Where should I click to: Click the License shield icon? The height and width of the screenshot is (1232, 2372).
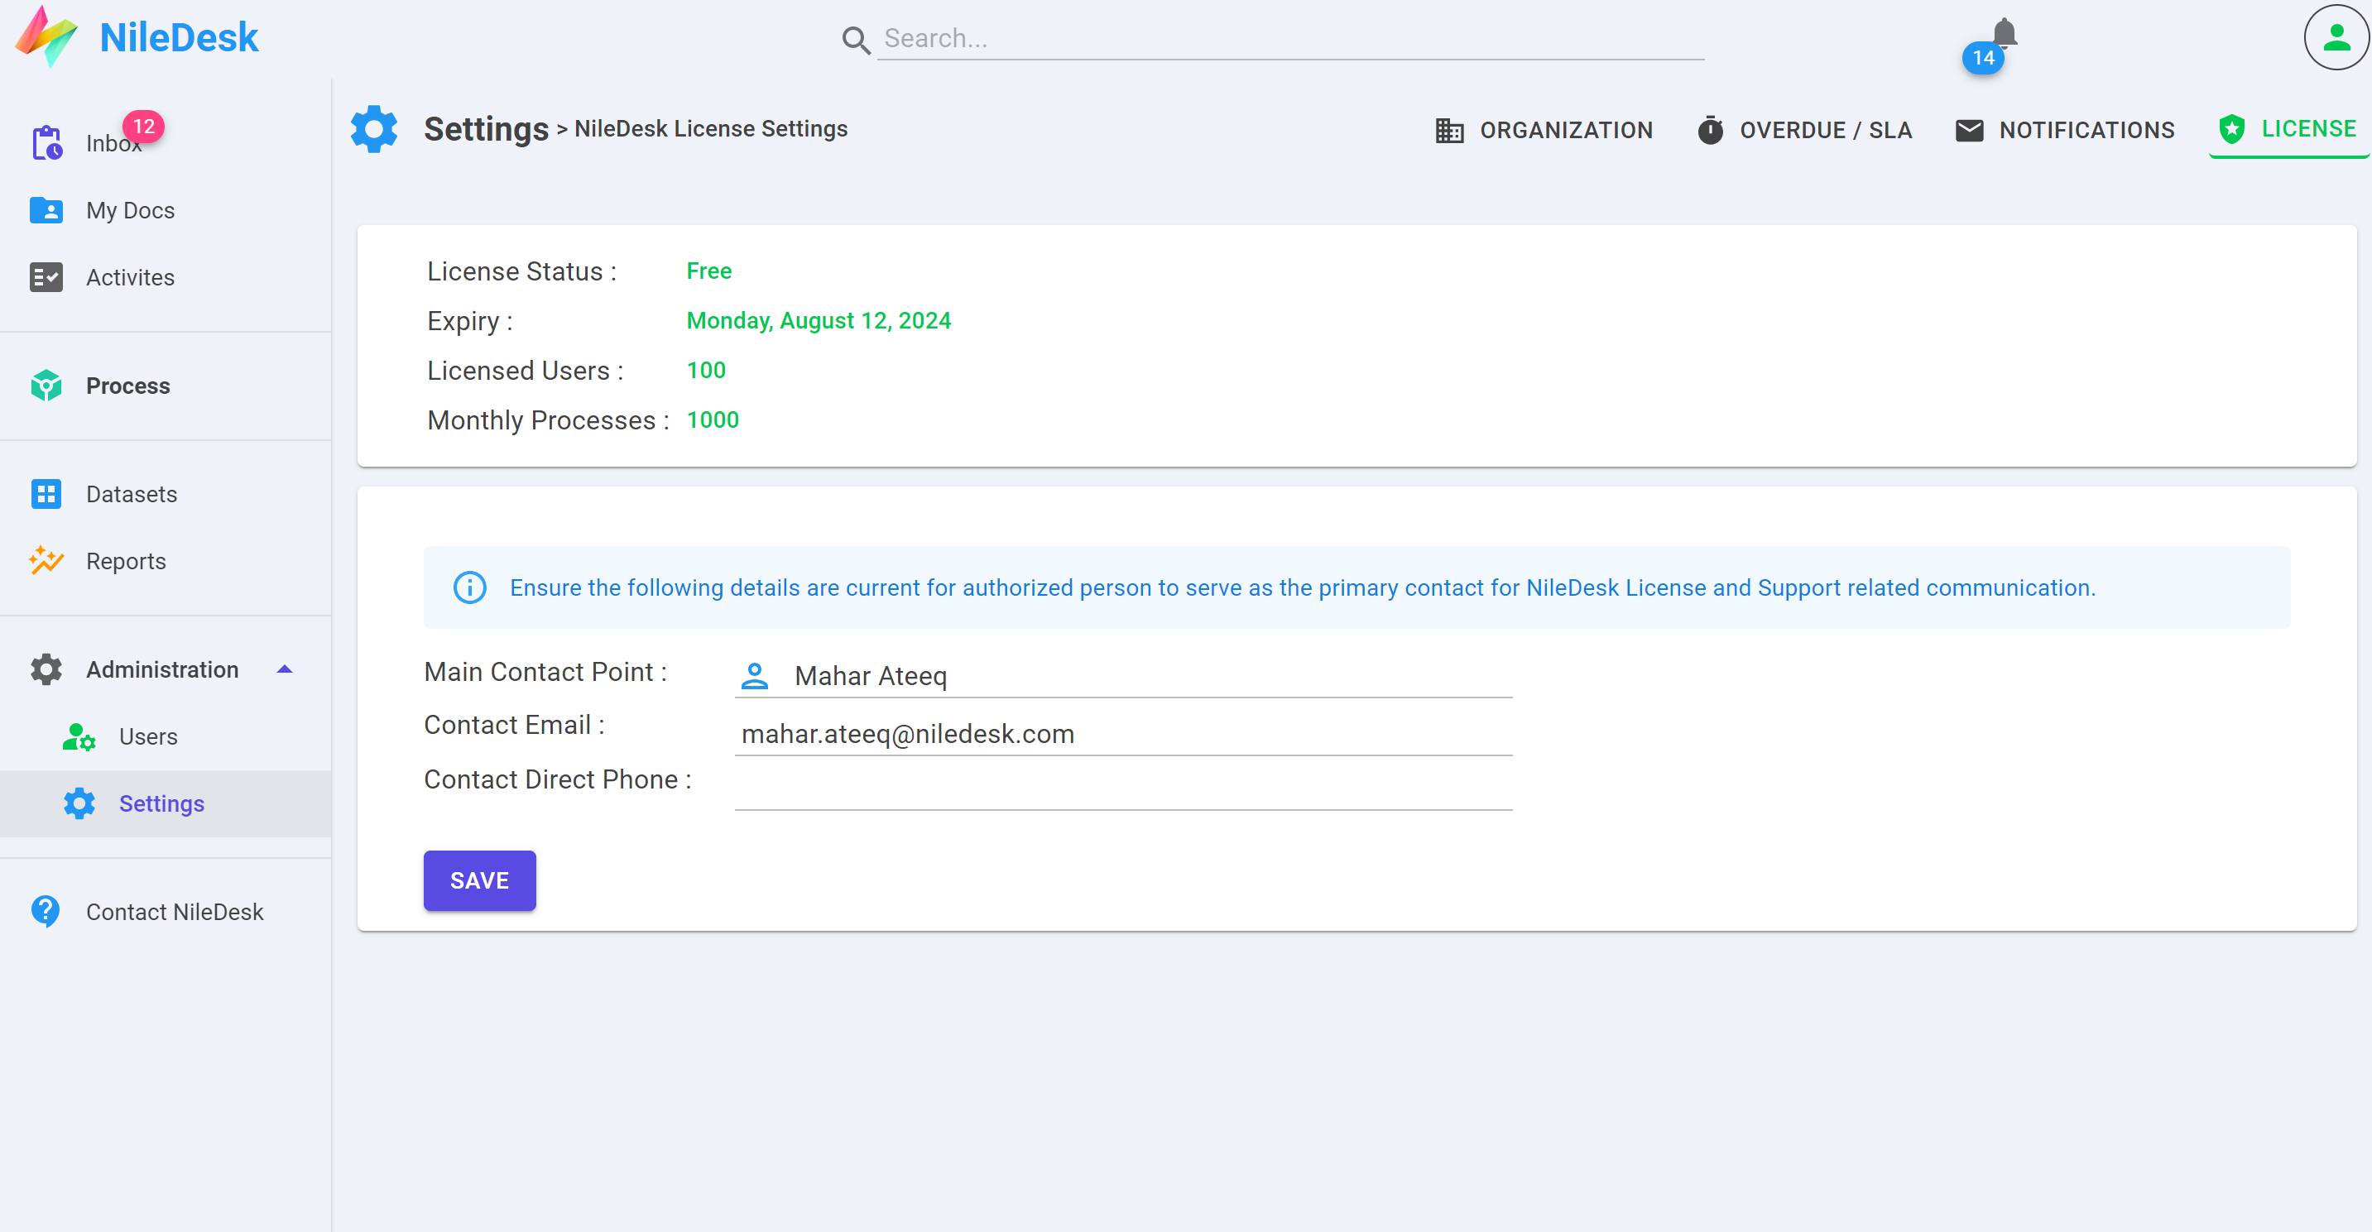coord(2232,129)
